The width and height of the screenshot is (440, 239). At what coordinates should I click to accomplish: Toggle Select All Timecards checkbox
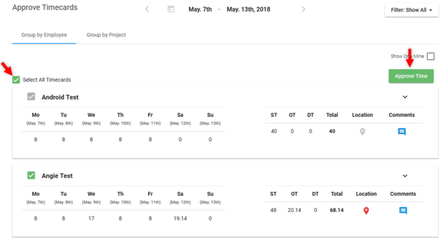tap(16, 80)
